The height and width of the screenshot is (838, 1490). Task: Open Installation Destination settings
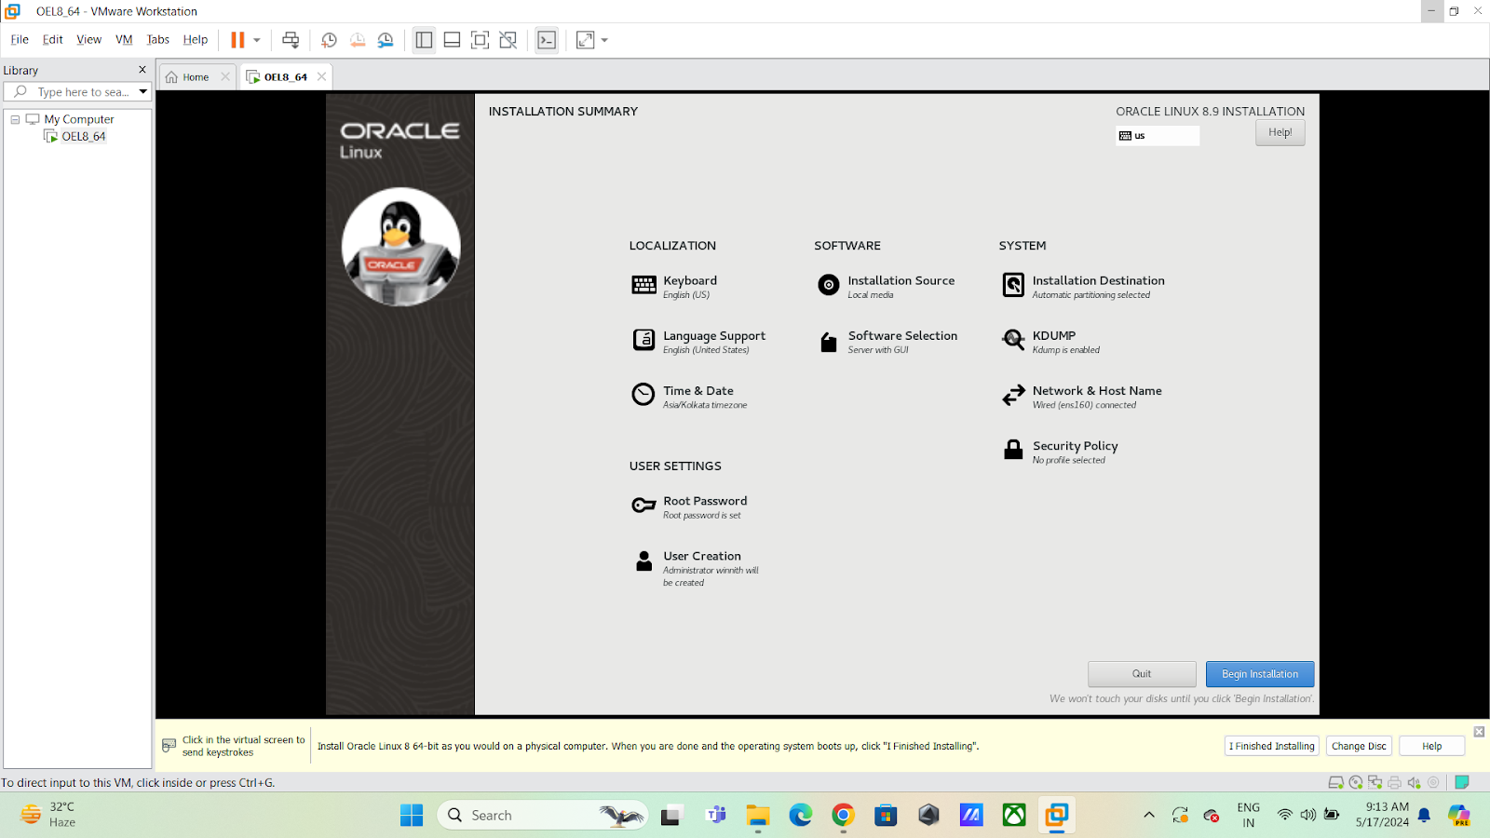point(1083,287)
